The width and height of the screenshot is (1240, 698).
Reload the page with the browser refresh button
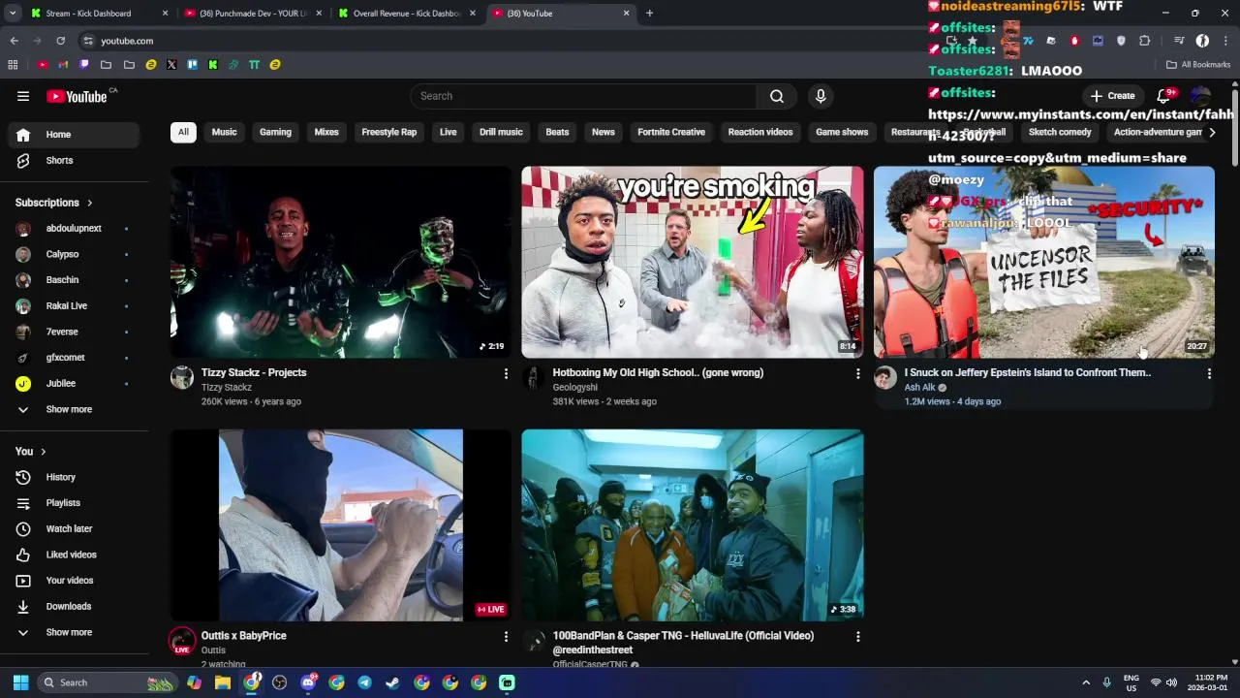[60, 41]
